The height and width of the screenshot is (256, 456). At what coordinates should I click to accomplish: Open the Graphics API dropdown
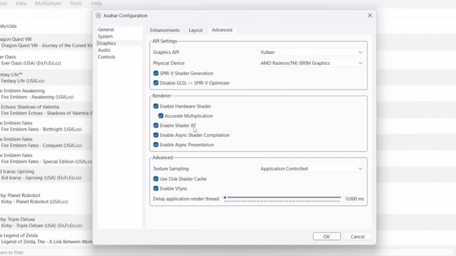click(311, 52)
